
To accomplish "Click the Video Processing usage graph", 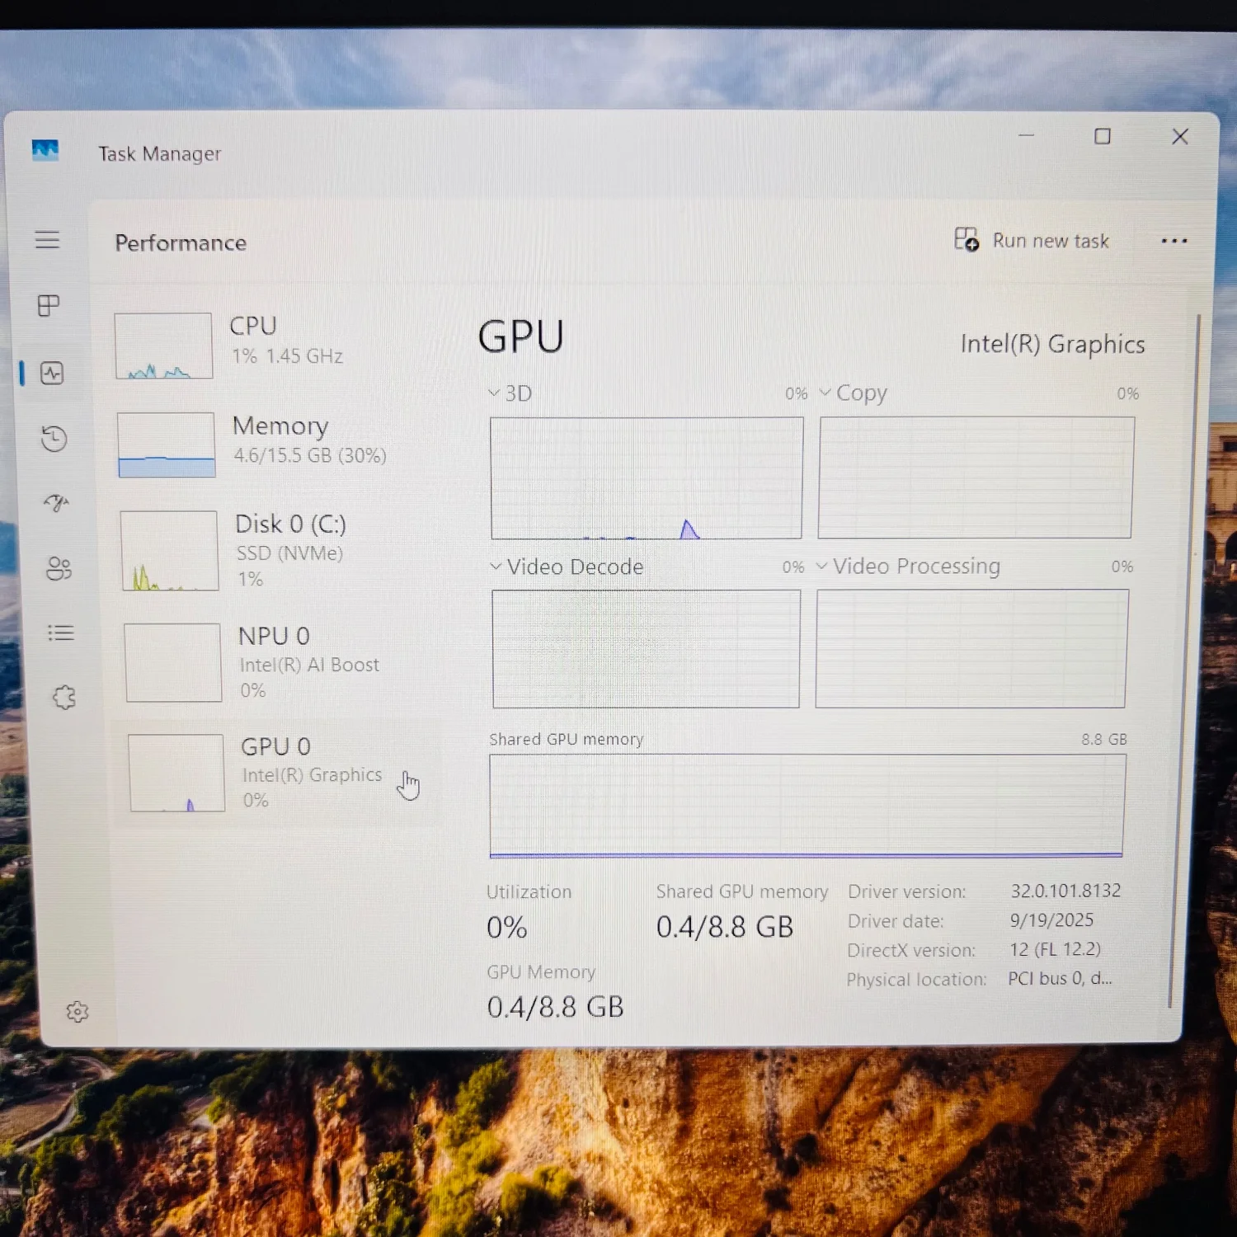I will 971,648.
